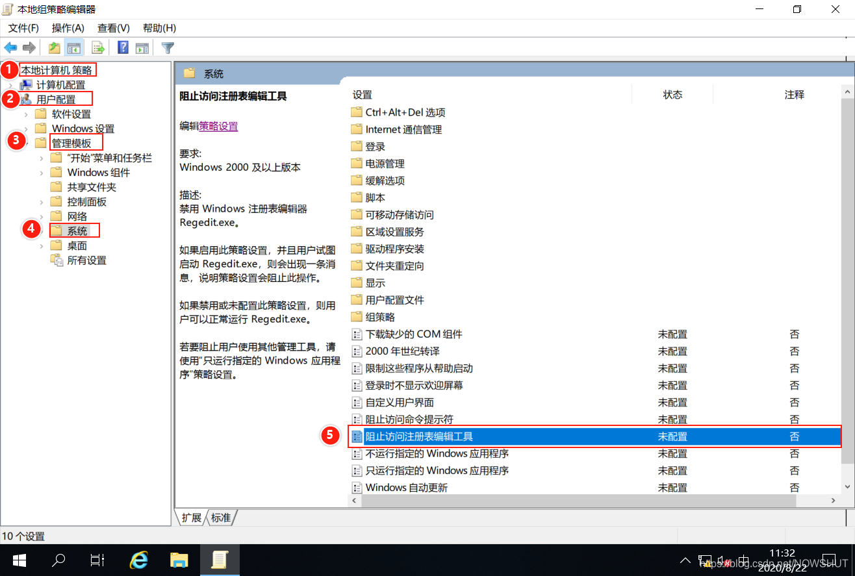The width and height of the screenshot is (855, 576).
Task: Select the 系统 folder in the tree
Action: click(x=77, y=231)
